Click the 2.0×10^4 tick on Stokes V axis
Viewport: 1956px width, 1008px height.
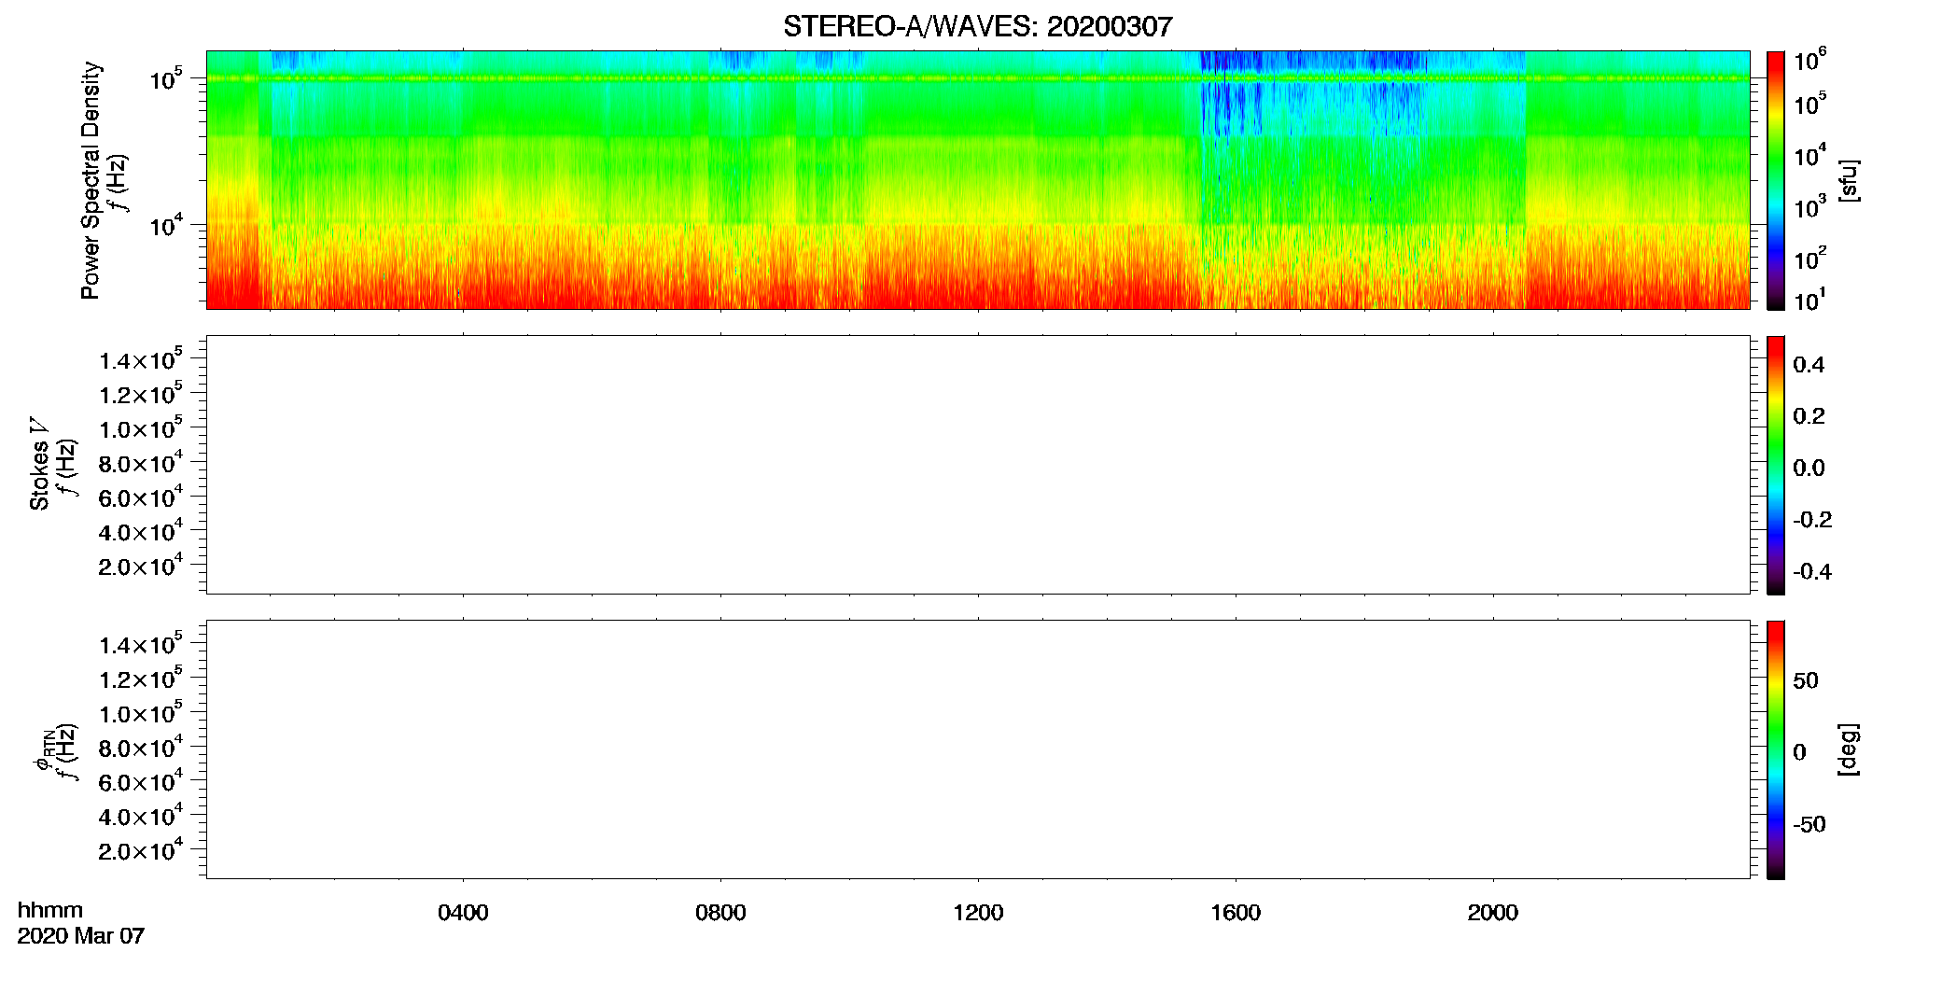coord(141,566)
